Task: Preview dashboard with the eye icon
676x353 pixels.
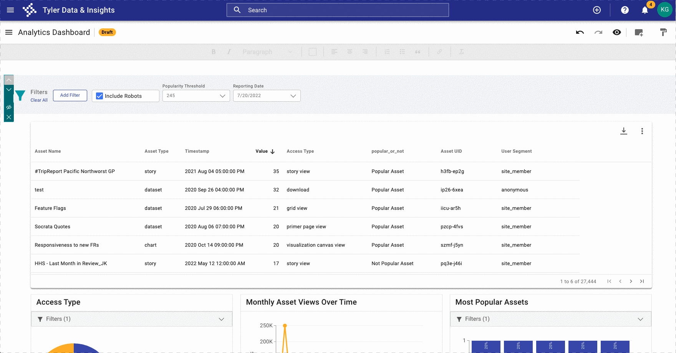Action: click(x=617, y=33)
